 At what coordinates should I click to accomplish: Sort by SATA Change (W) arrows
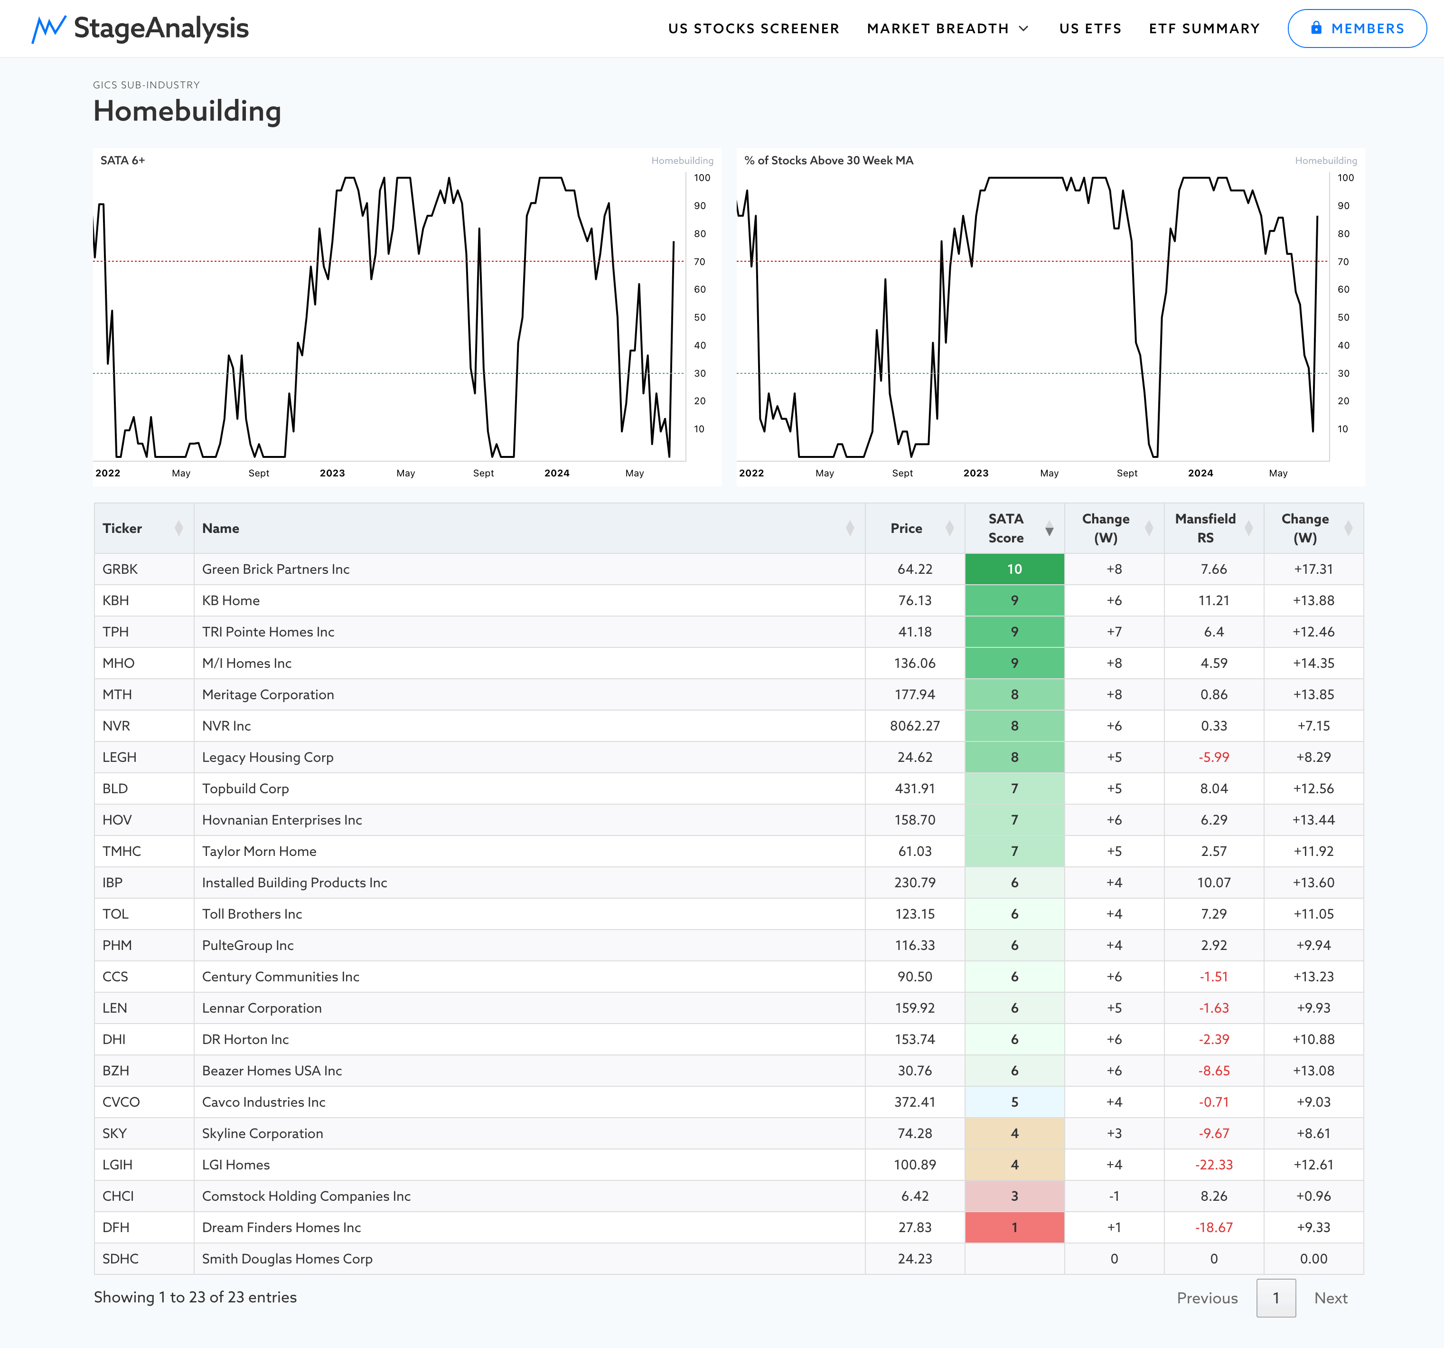(1149, 528)
